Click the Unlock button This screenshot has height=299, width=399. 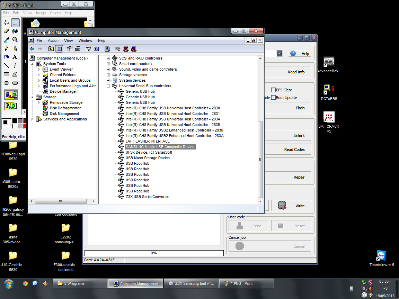click(288, 136)
